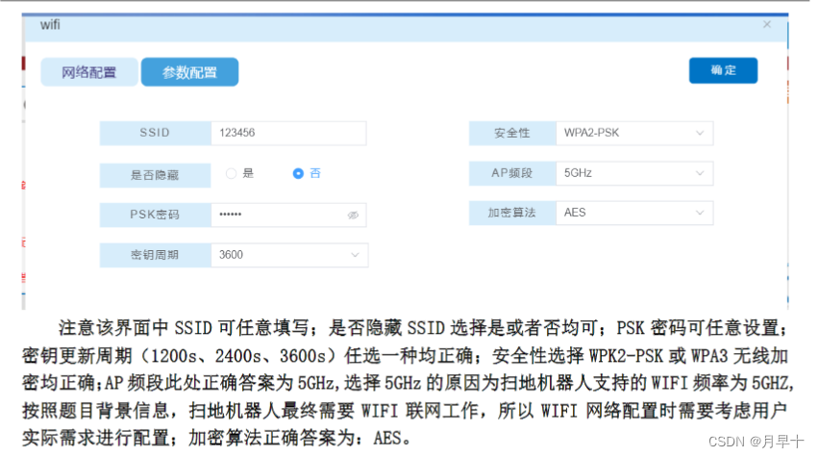Open the 加密算法 AES dropdown
The height and width of the screenshot is (457, 819).
634,213
